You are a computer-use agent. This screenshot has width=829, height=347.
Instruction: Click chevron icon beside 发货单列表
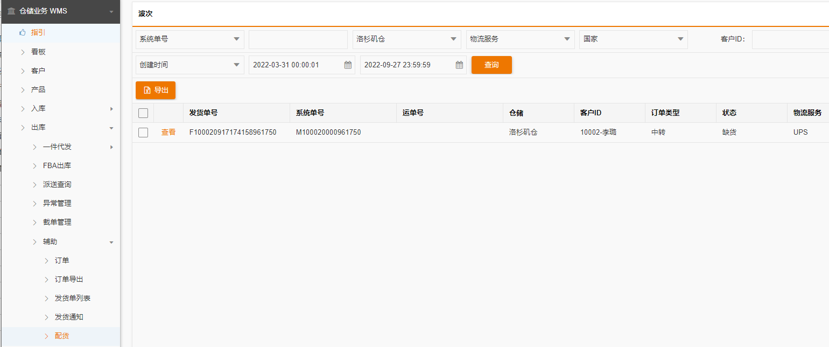(47, 298)
